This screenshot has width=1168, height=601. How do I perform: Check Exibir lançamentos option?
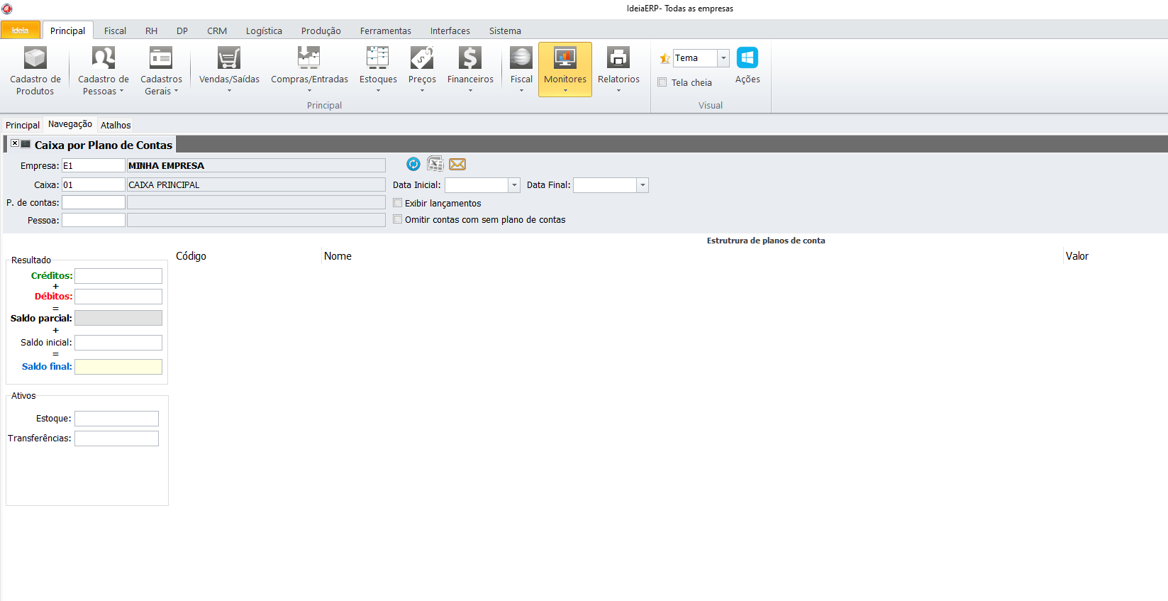[398, 203]
